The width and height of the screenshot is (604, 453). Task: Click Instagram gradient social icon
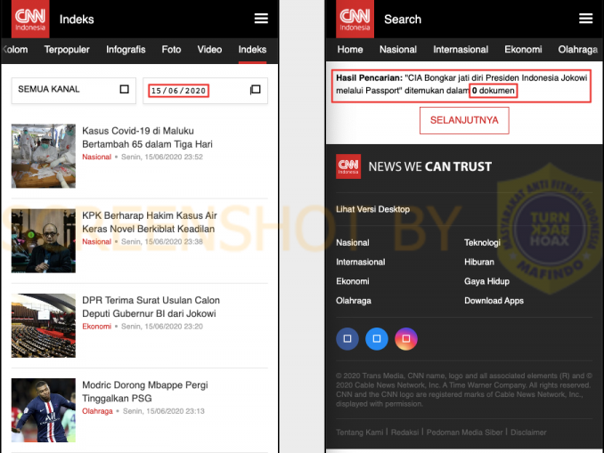point(406,339)
